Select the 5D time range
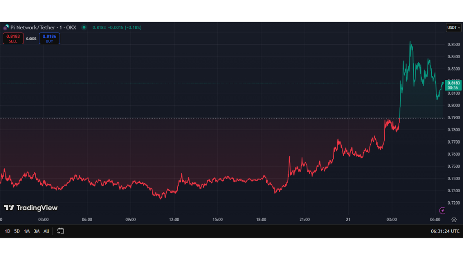 click(x=17, y=232)
